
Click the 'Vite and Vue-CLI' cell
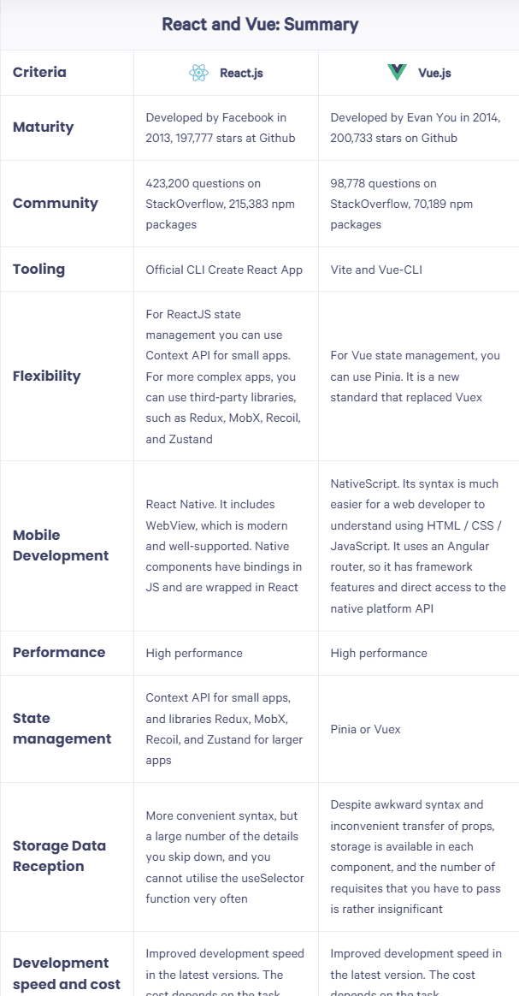(x=376, y=270)
